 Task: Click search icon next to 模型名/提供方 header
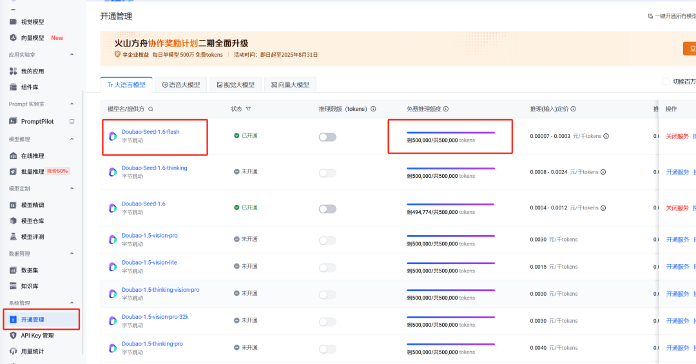click(150, 110)
